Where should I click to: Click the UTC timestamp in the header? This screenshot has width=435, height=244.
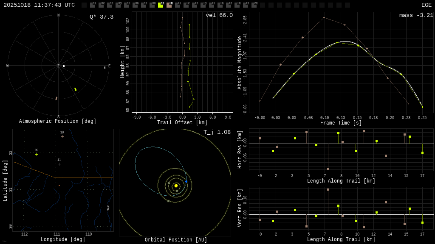(x=39, y=5)
